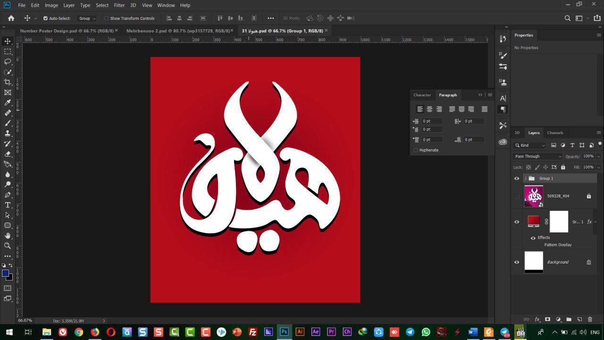The width and height of the screenshot is (604, 340).
Task: Switch to the Character tab
Action: (x=422, y=95)
